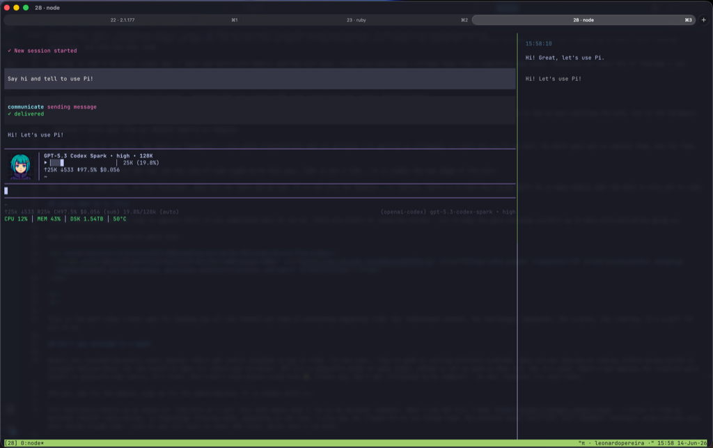
Task: Switch to the 23 - ruby tab
Action: tap(356, 20)
